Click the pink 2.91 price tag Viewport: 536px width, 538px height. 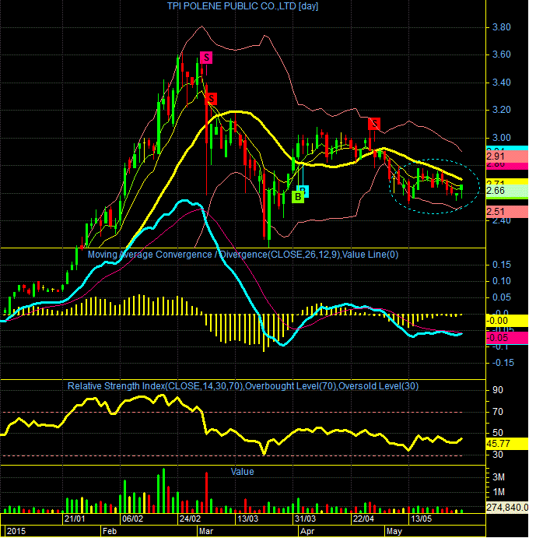pyautogui.click(x=507, y=156)
